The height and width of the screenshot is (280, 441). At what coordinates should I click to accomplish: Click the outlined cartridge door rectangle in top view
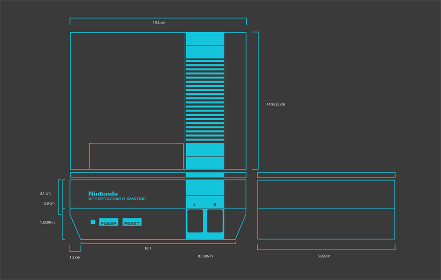(x=136, y=157)
